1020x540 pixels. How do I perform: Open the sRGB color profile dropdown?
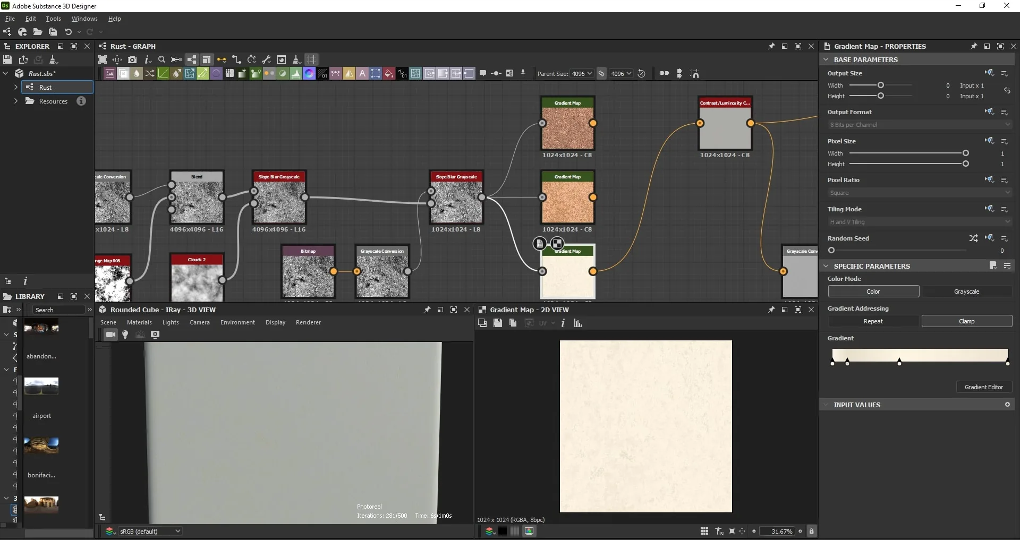tap(150, 531)
